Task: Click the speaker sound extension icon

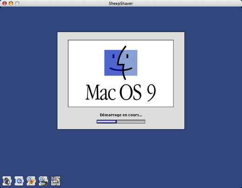Action: [x=7, y=181]
